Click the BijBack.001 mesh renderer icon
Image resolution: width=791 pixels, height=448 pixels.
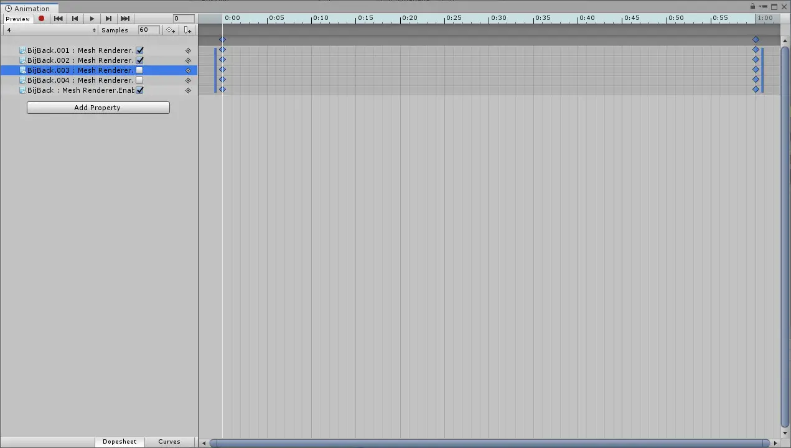click(x=23, y=50)
